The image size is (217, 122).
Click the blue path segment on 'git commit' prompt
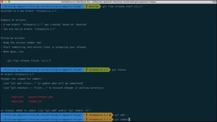pyautogui.click(x=42, y=119)
